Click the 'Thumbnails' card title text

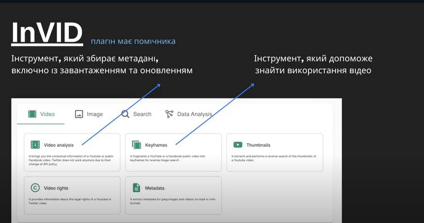pyautogui.click(x=258, y=145)
